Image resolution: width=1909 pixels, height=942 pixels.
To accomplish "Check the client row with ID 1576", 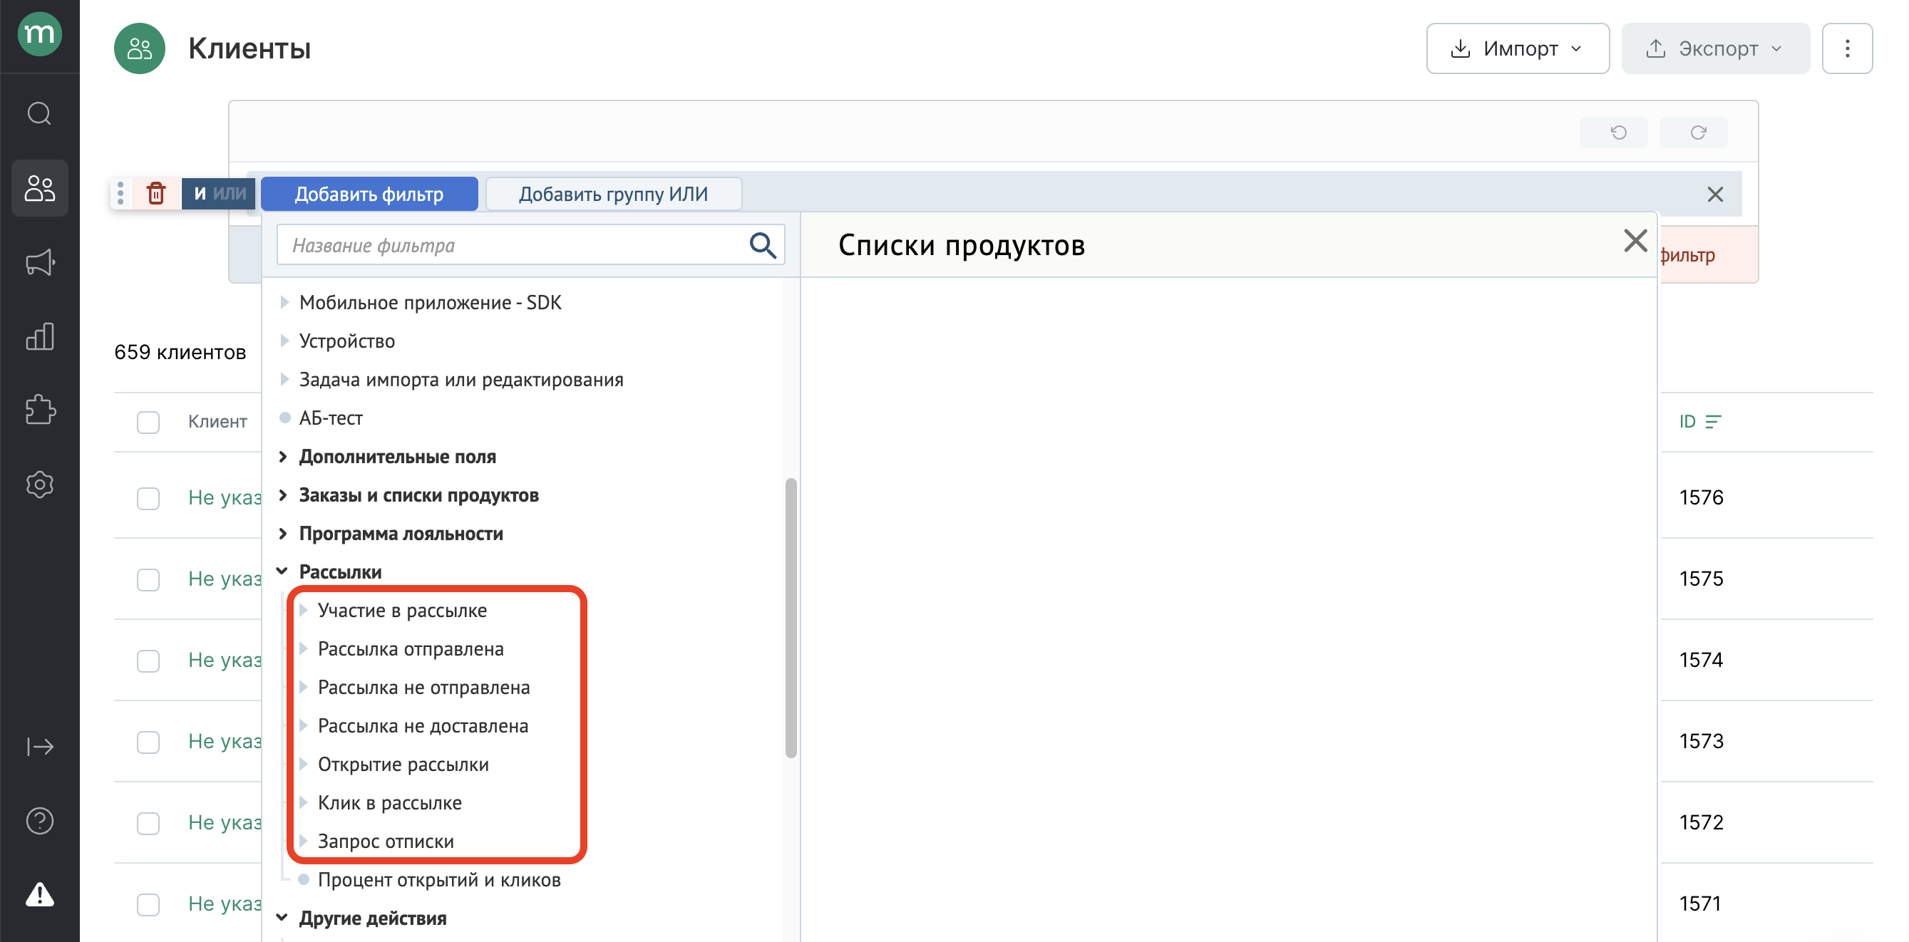I will (x=148, y=497).
